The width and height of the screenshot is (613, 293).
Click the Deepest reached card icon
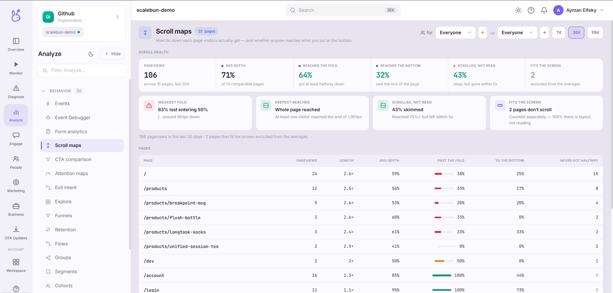pos(266,105)
